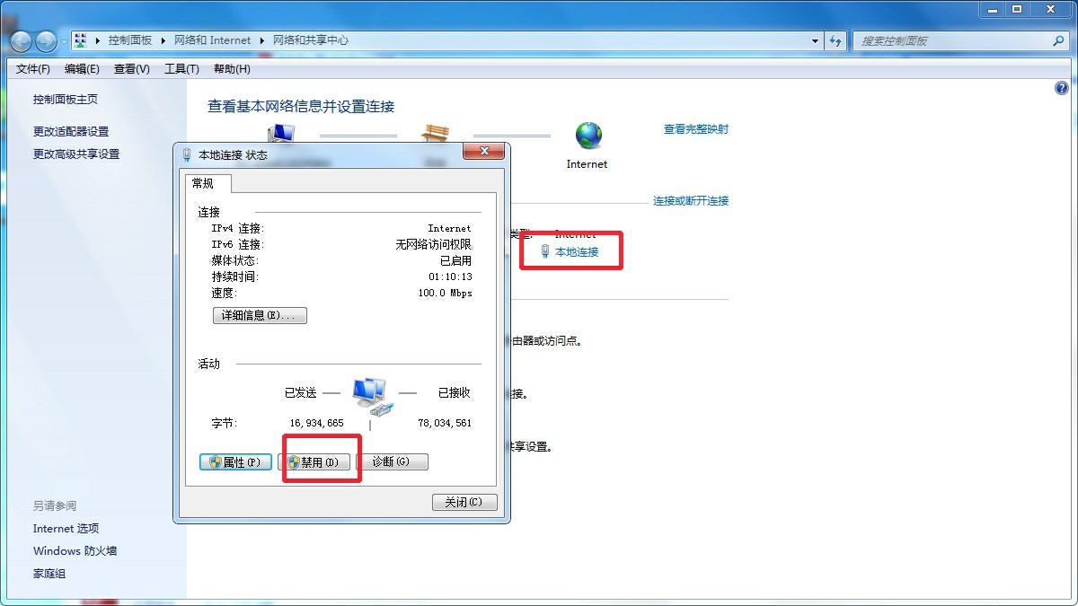
Task: Expand the 网络和 Internet breadcrumb arrow
Action: 262,40
